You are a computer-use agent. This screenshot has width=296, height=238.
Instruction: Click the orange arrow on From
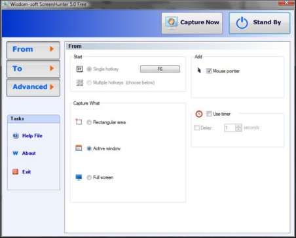(x=52, y=49)
